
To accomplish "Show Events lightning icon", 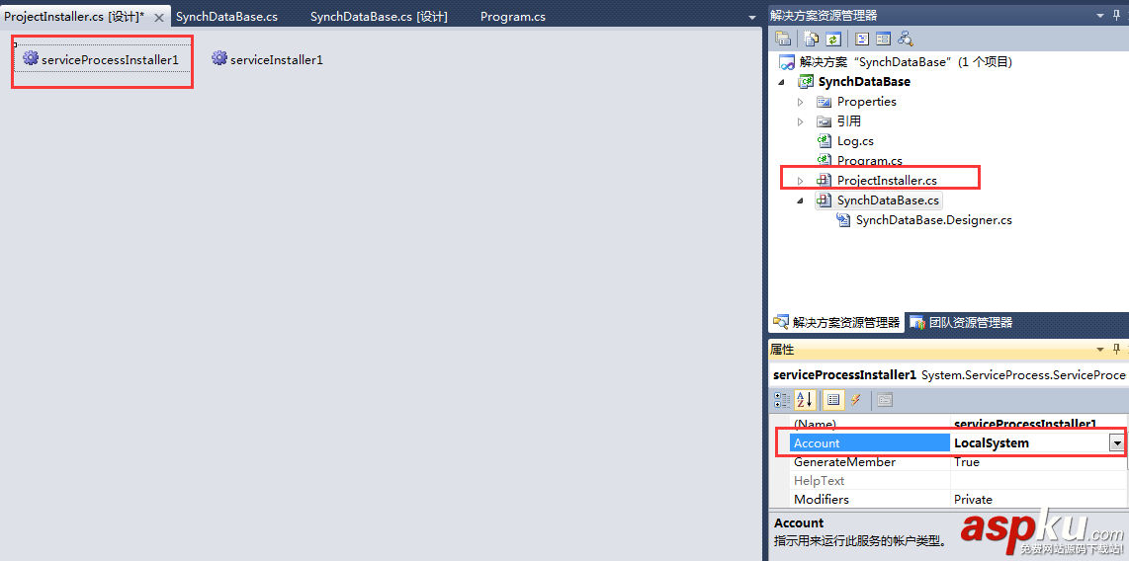I will pyautogui.click(x=855, y=399).
